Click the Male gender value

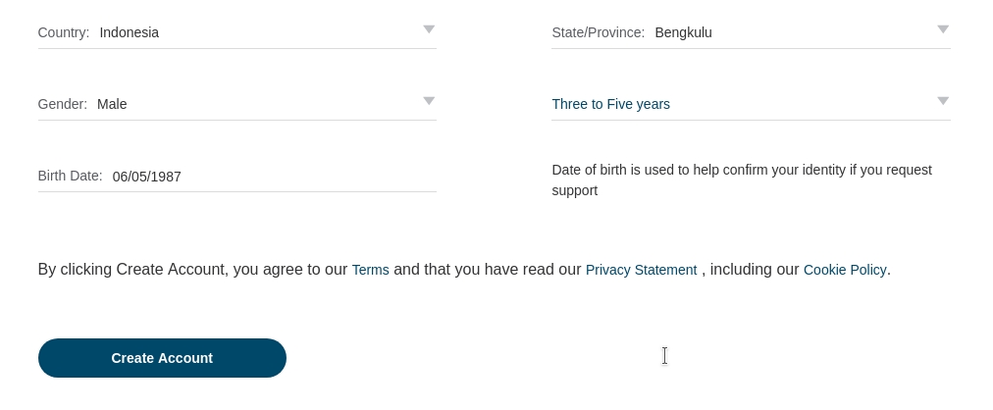(x=112, y=104)
